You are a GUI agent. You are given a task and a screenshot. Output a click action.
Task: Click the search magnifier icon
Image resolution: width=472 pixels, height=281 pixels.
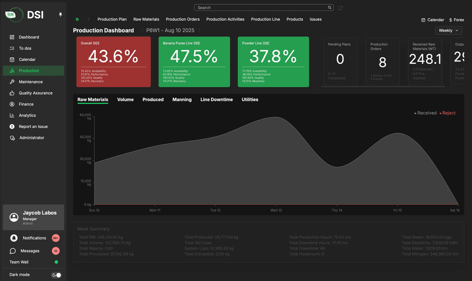pos(330,7)
